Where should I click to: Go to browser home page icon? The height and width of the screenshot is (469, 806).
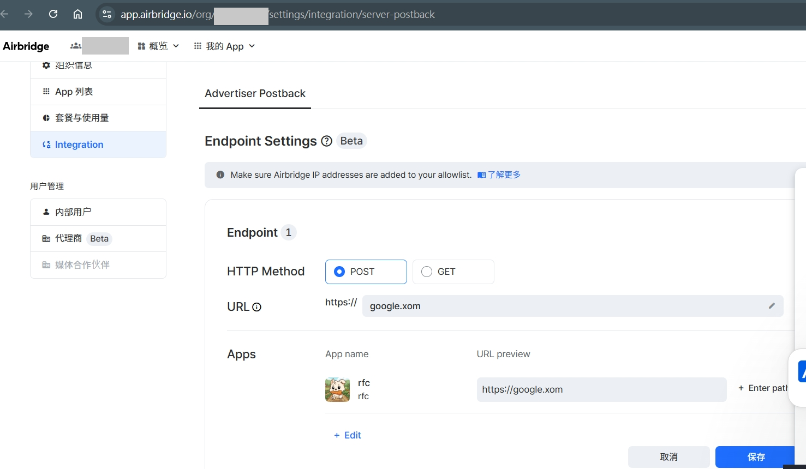pyautogui.click(x=78, y=14)
